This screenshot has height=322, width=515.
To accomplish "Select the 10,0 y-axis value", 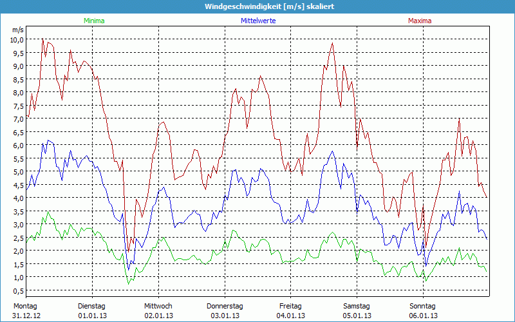I will [x=17, y=39].
